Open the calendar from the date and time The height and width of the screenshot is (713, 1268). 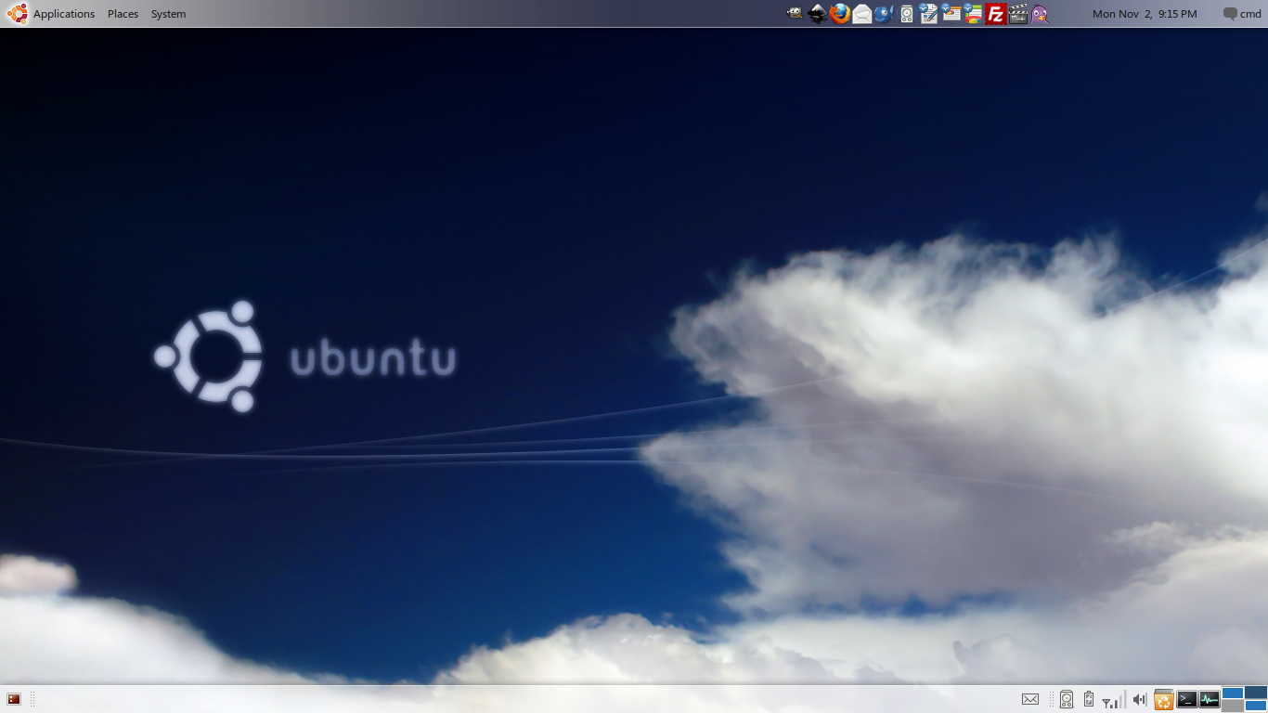[x=1145, y=14]
